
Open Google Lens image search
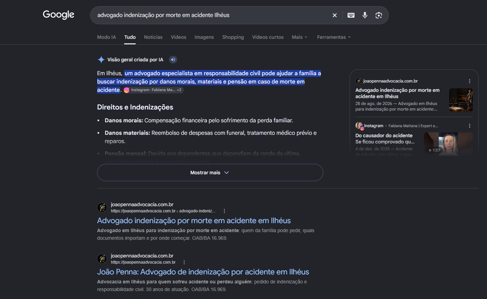[379, 15]
